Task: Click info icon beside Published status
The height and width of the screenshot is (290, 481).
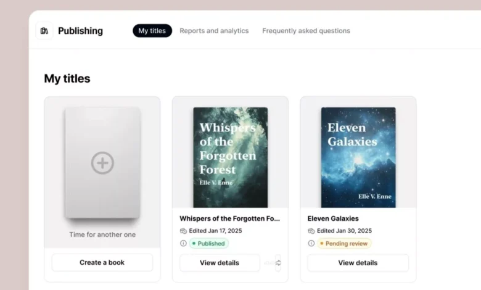Action: click(x=183, y=244)
